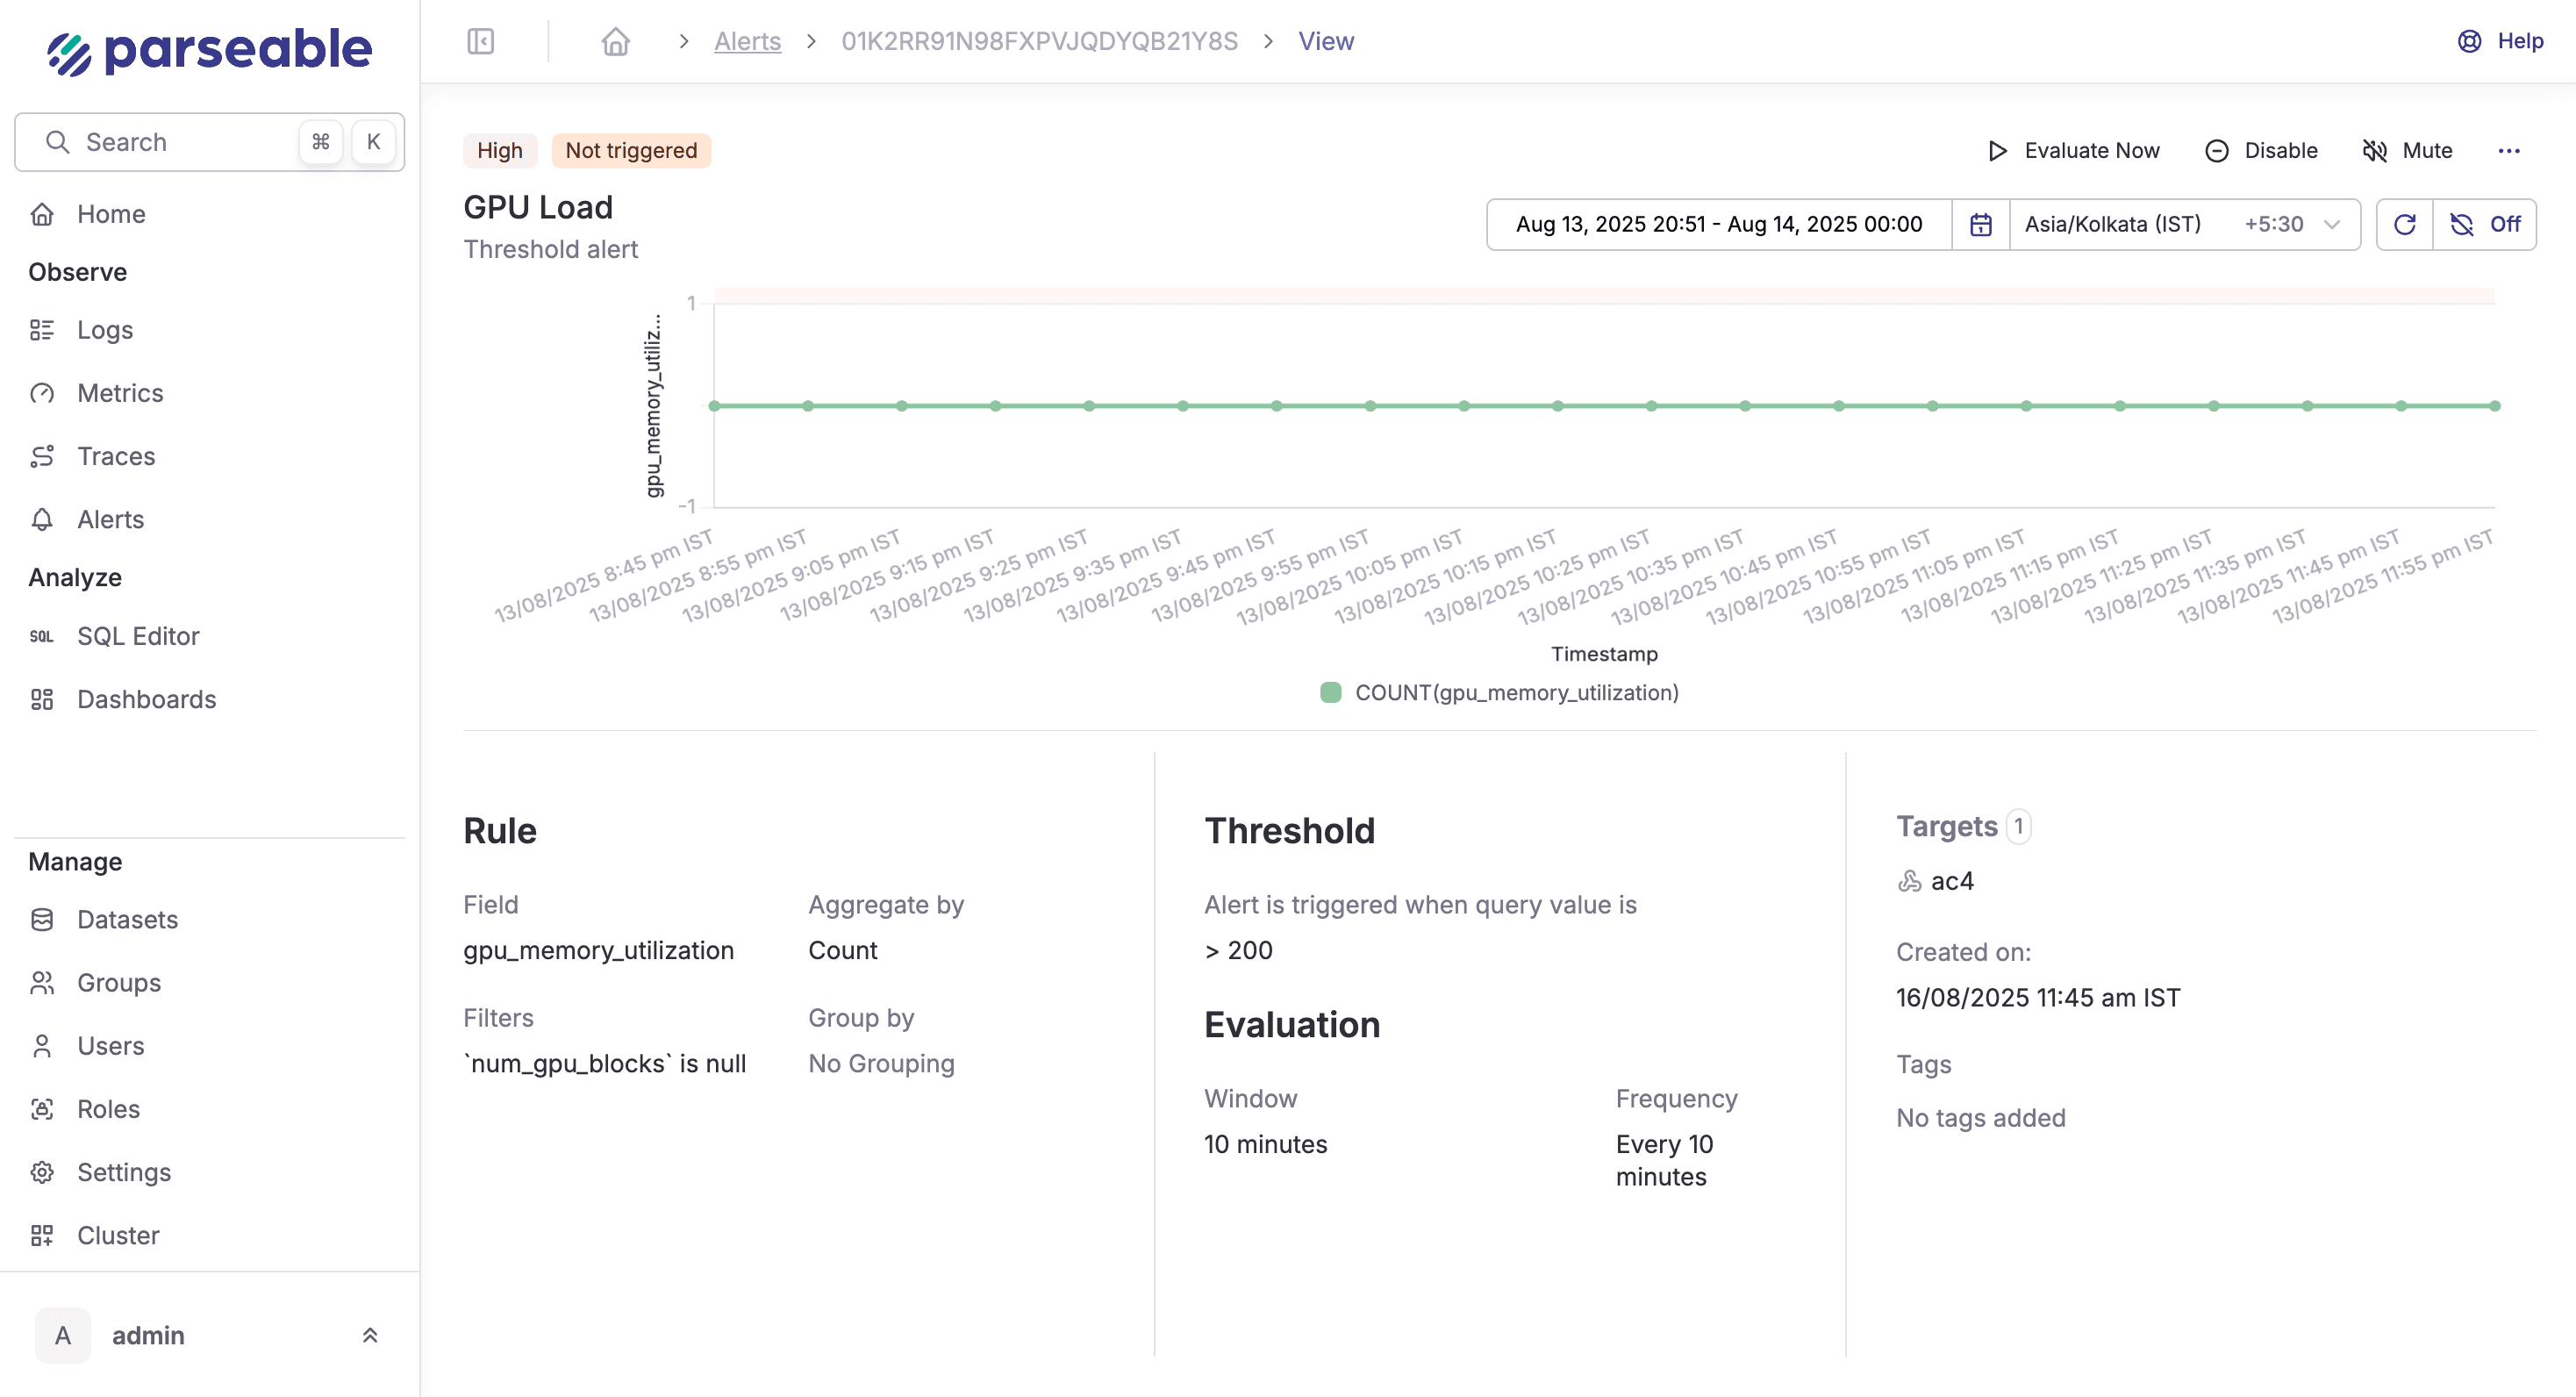Open the date range selector
2576x1397 pixels.
pyautogui.click(x=1718, y=224)
